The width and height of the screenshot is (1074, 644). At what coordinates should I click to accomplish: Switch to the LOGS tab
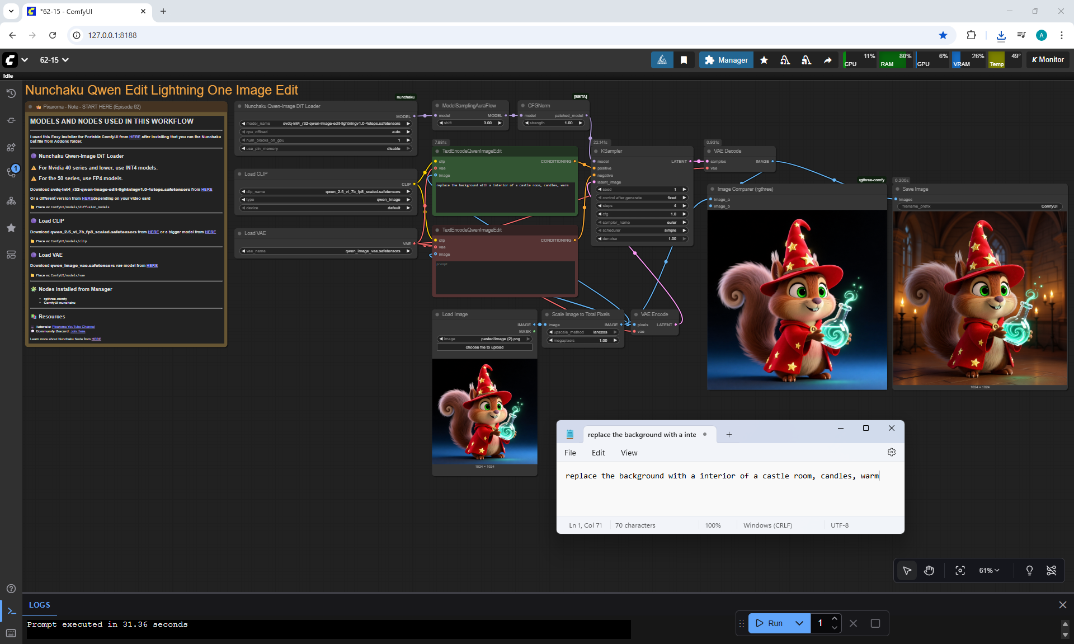(x=40, y=605)
